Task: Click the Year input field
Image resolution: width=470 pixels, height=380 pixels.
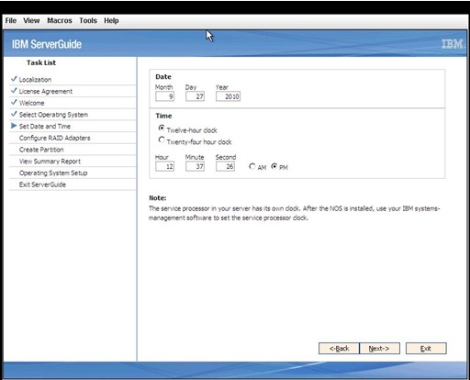Action: pos(228,96)
